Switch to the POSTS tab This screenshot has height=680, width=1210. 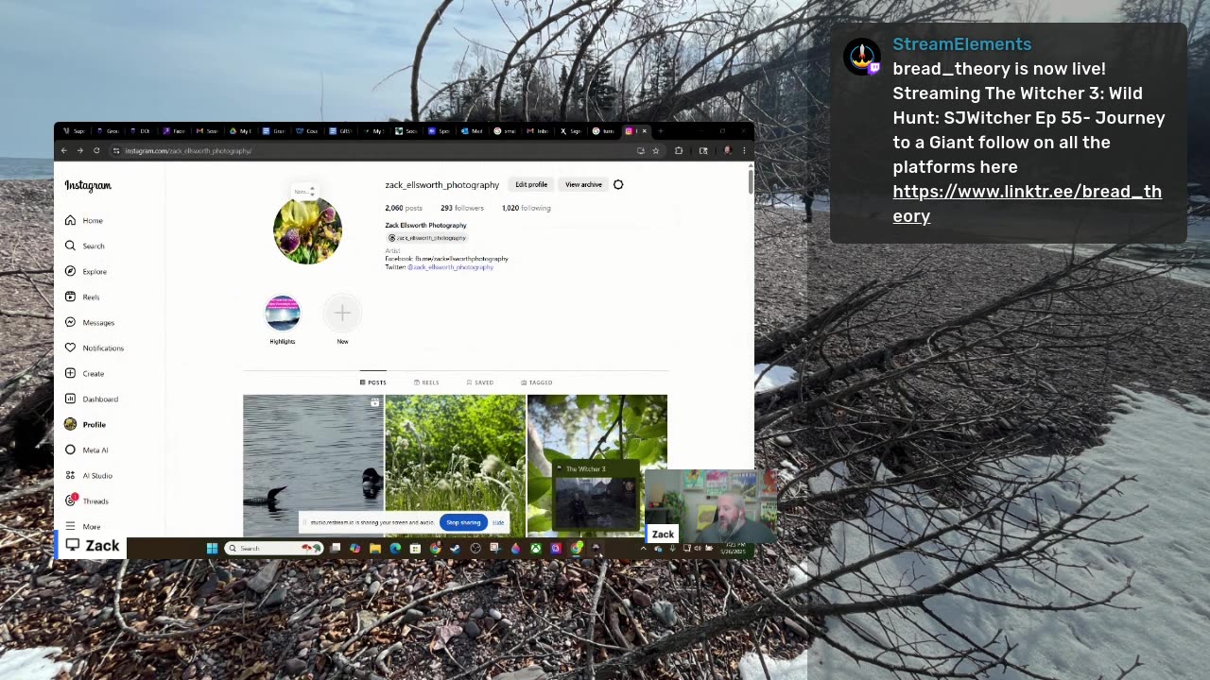point(372,382)
